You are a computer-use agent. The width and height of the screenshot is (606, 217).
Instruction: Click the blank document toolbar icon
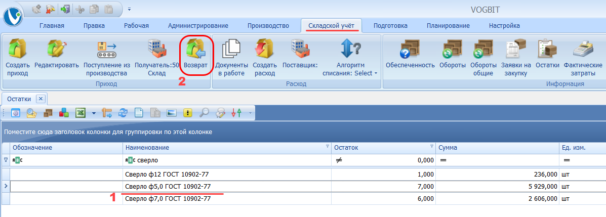[139, 113]
